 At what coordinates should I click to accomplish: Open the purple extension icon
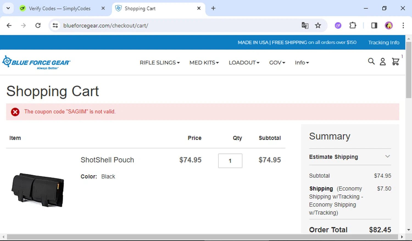click(338, 25)
